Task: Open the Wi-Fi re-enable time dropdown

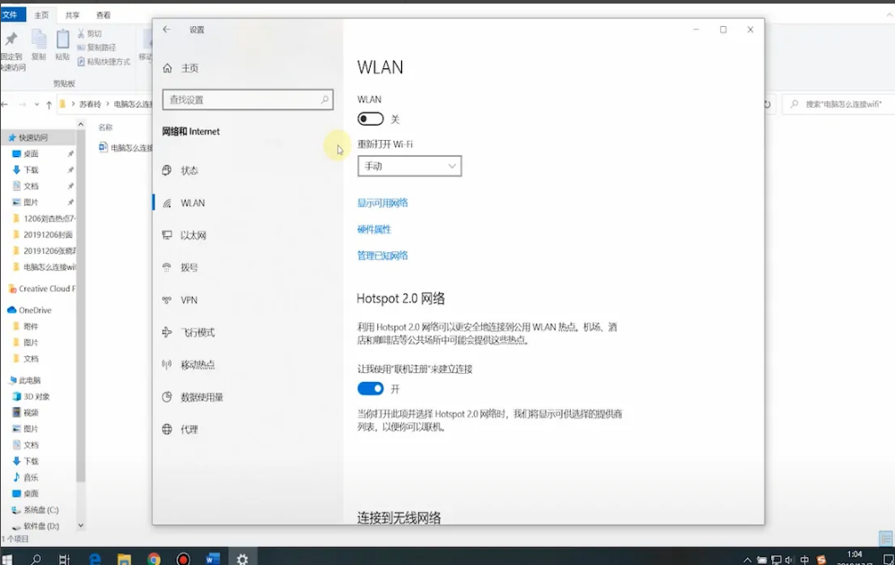Action: [x=409, y=166]
